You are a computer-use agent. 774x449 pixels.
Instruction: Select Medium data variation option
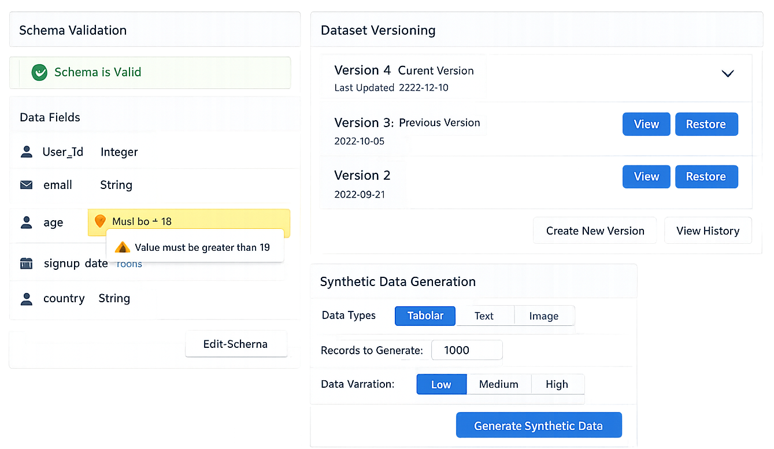[x=498, y=384]
